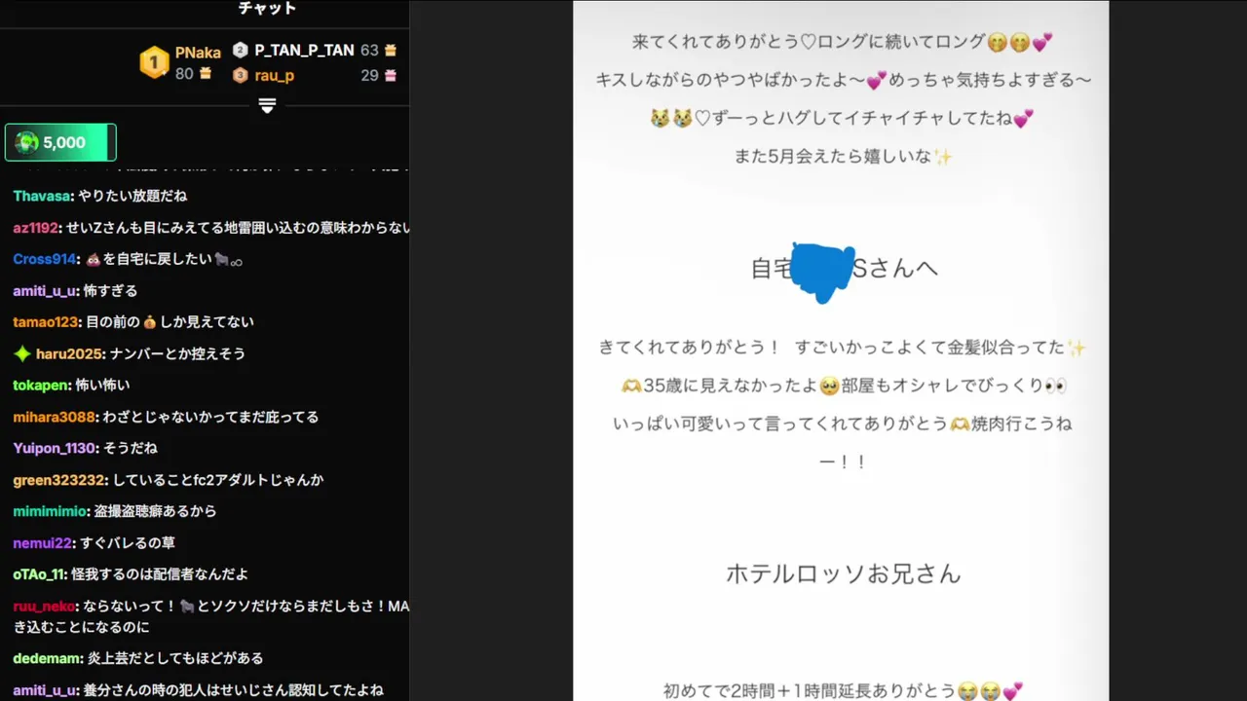Open Yuipon_1130's username in chat

55,448
